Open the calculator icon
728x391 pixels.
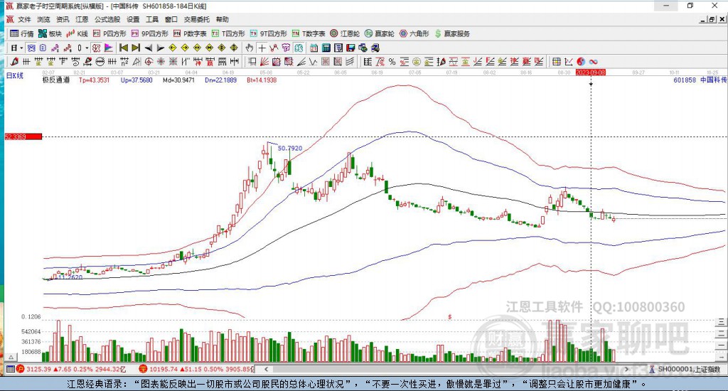point(326,48)
